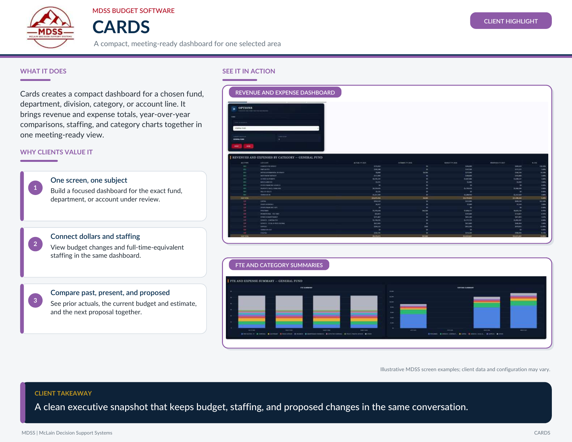572x442 pixels.
Task: Click the red View button in Options
Action: click(x=248, y=146)
